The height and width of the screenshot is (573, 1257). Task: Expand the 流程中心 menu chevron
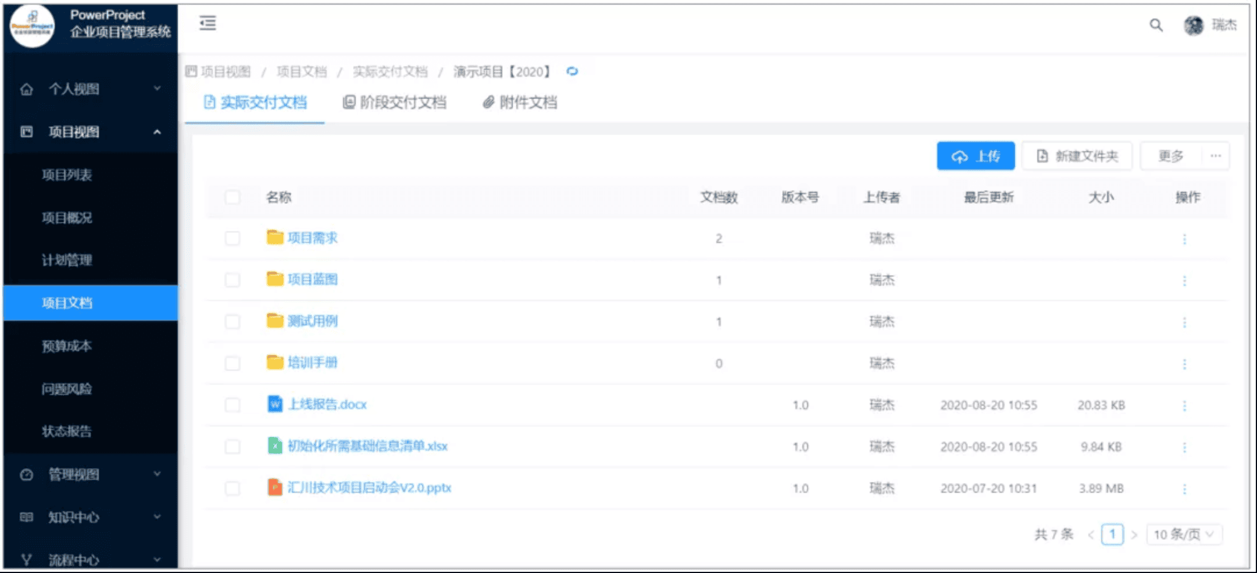[157, 560]
